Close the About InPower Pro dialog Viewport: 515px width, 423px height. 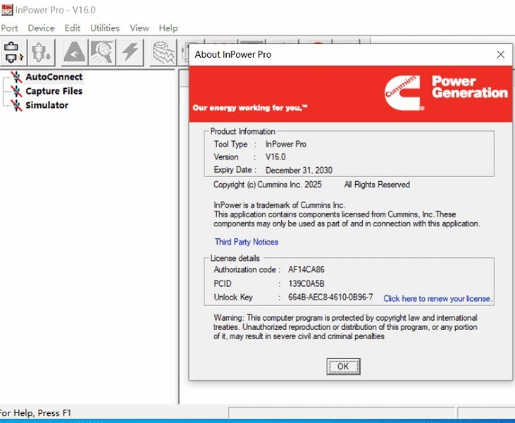(500, 54)
